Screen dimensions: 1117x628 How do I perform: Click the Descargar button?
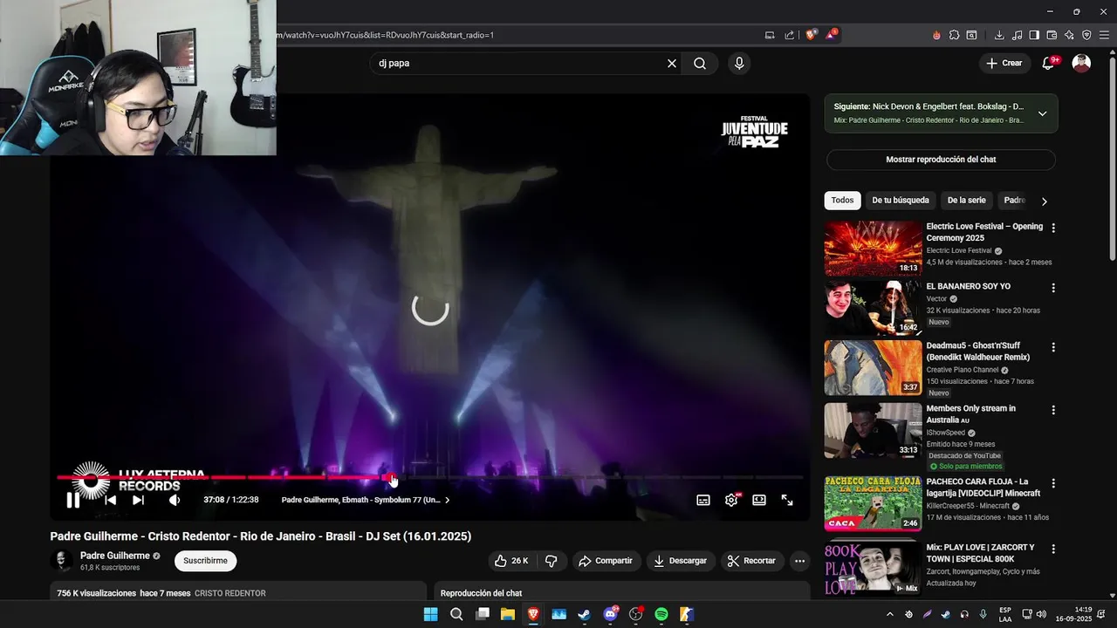pyautogui.click(x=680, y=561)
